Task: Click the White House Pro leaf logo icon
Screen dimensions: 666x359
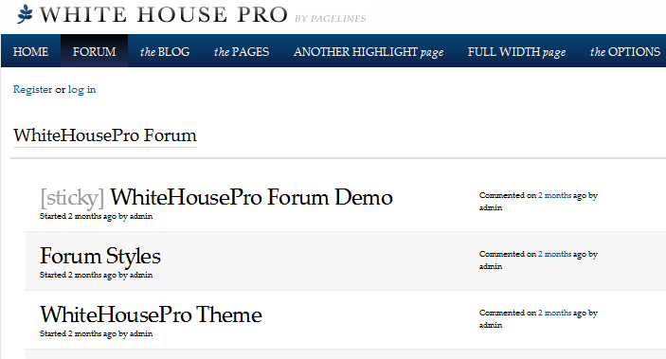Action: click(25, 14)
